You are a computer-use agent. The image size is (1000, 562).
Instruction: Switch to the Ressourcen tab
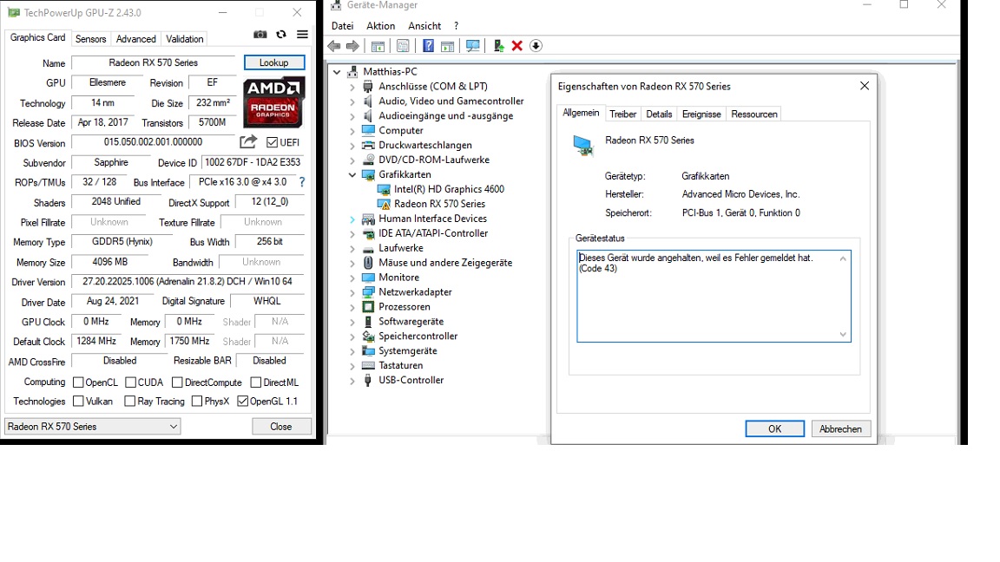point(753,114)
